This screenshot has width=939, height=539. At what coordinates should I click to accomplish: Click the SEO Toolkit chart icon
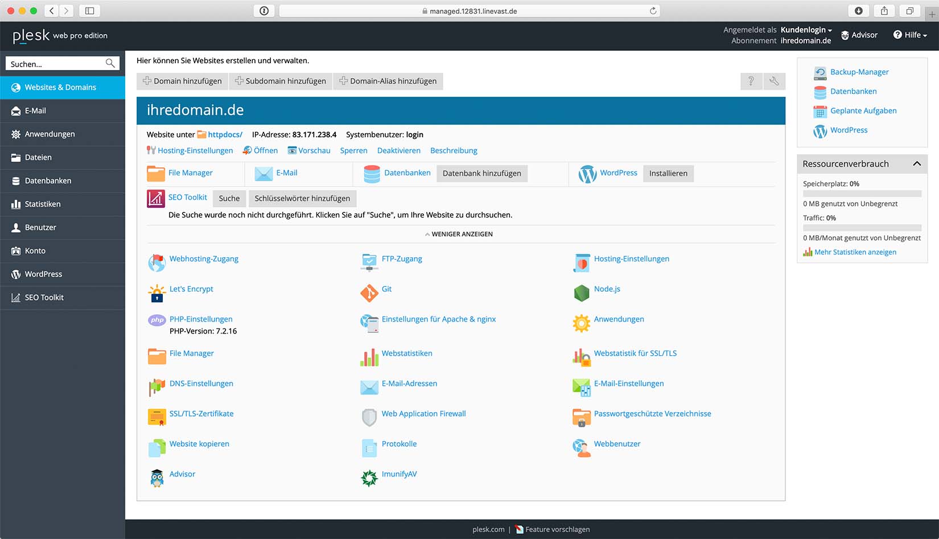point(155,198)
